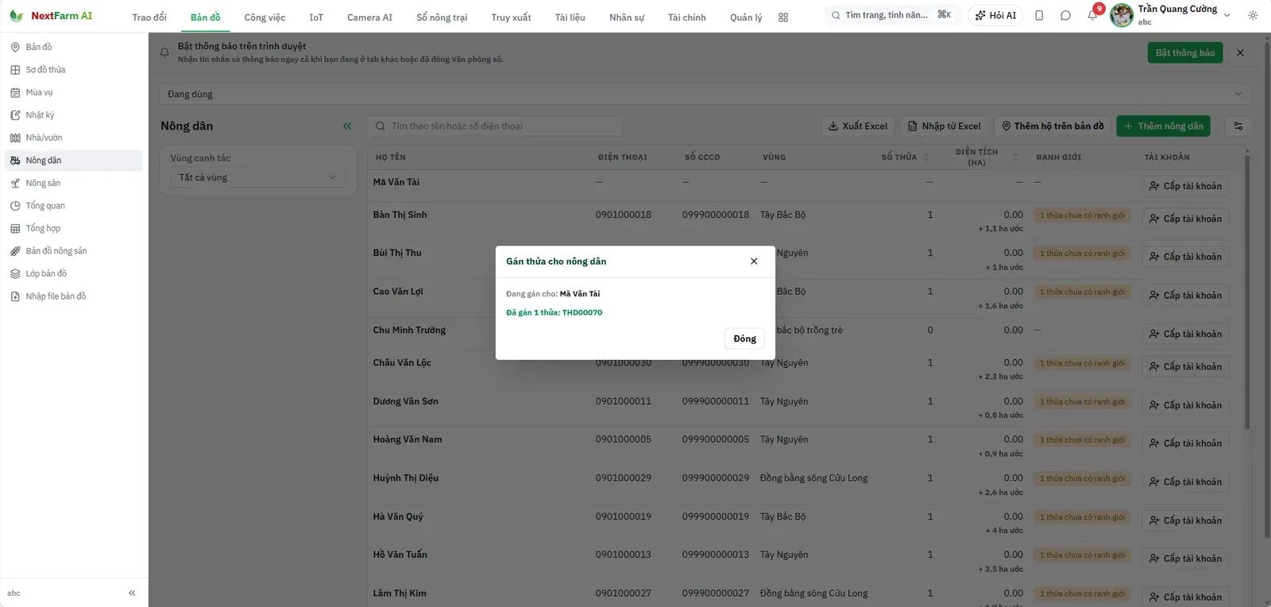Open the chat messages icon in header
Screen dimensions: 1271x607
[1065, 15]
